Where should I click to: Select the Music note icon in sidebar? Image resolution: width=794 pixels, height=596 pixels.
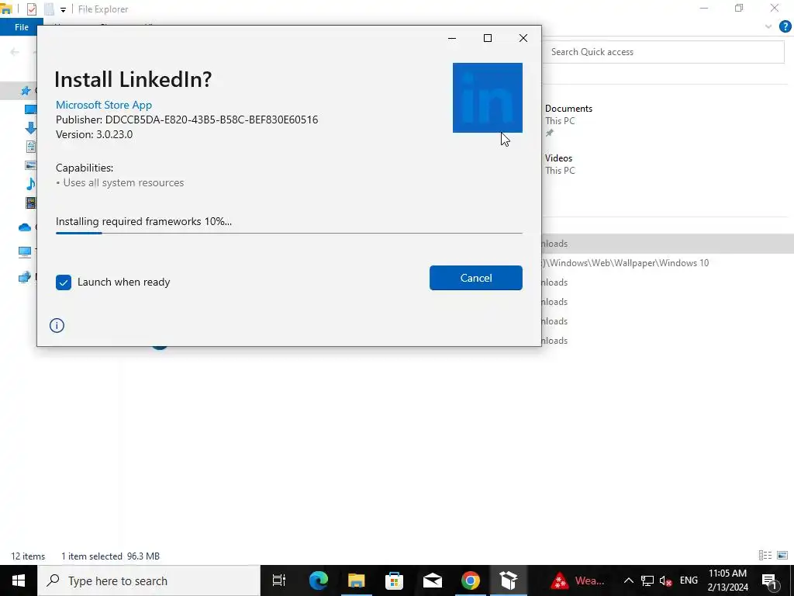pos(30,183)
